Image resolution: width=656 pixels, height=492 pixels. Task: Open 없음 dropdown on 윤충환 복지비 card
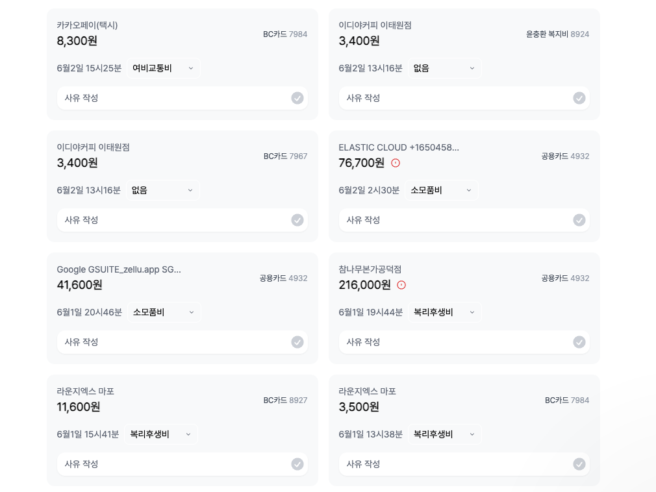coord(444,68)
